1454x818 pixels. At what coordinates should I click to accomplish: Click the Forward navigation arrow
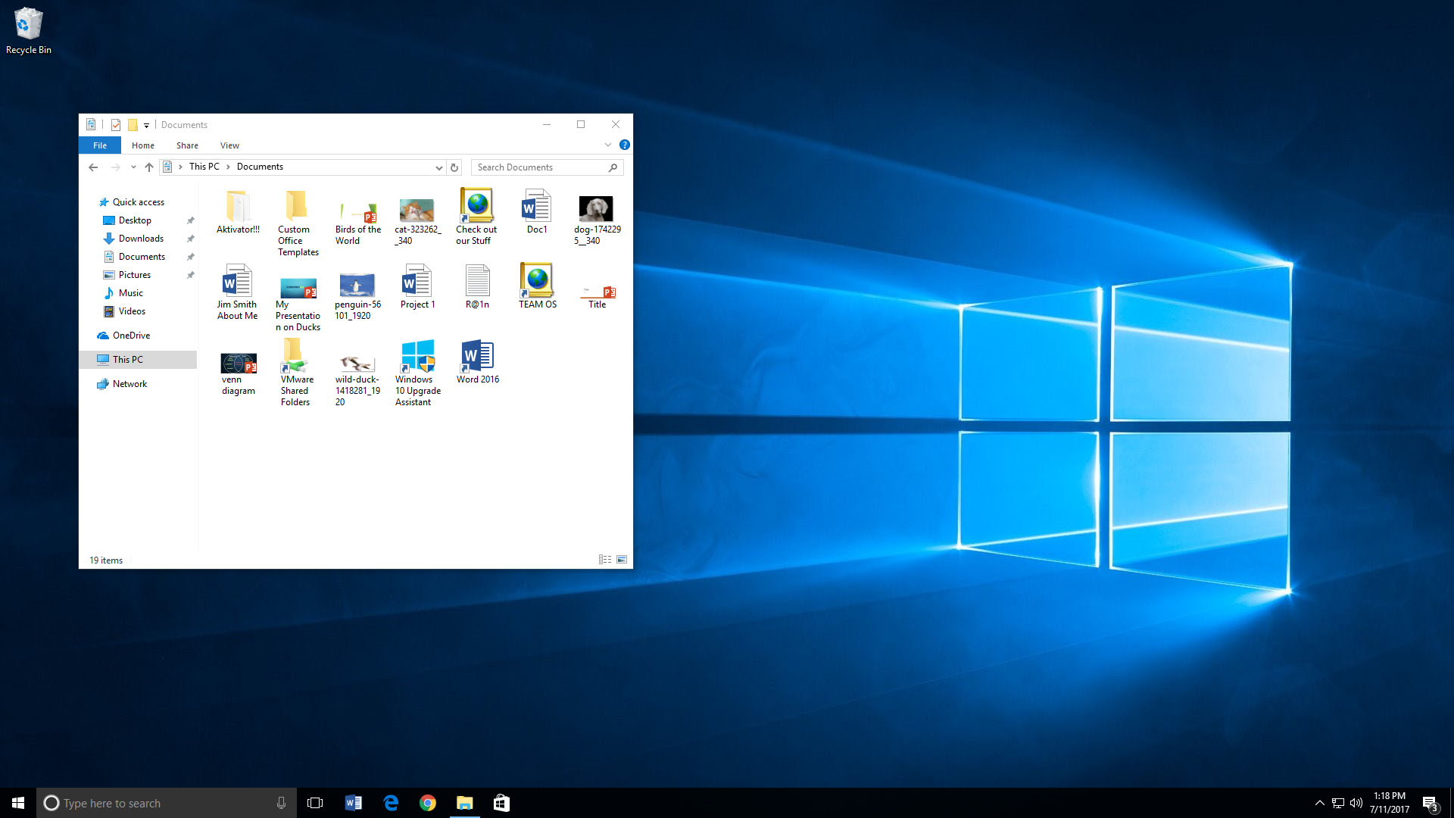click(x=115, y=167)
